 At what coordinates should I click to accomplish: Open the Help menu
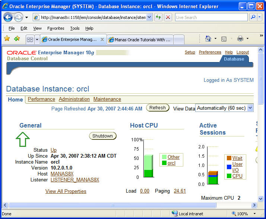[x=89, y=28]
